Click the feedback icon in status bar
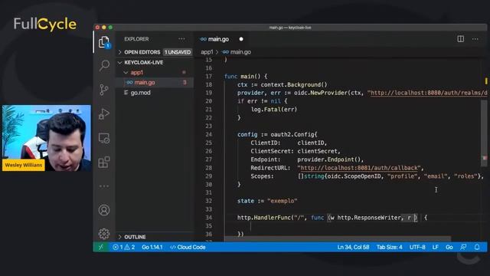Screen dimensions: 490x276 463,247
